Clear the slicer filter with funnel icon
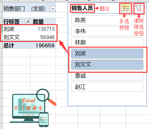Screen dimensions: 149x129 [x=139, y=8]
